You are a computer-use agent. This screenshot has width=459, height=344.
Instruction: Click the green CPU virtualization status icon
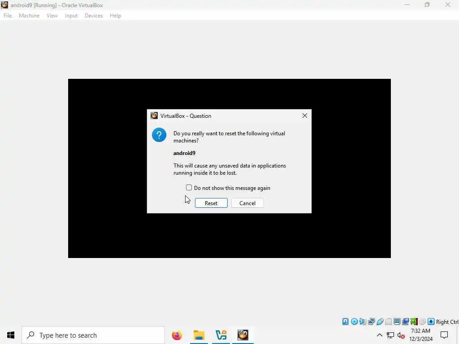click(x=414, y=322)
